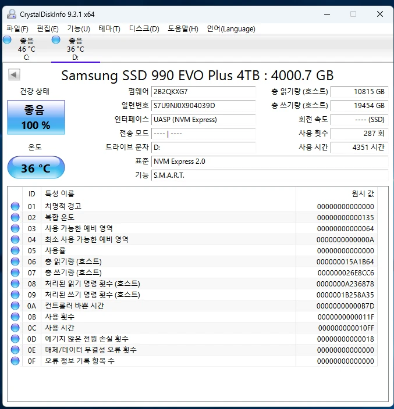
Task: Click the power on count value 287 회
Action: (360, 134)
